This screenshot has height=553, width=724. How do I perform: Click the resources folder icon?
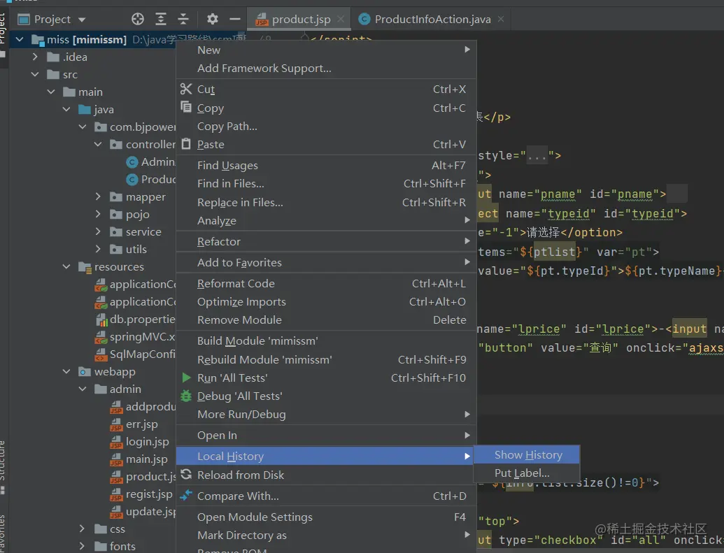coord(85,267)
